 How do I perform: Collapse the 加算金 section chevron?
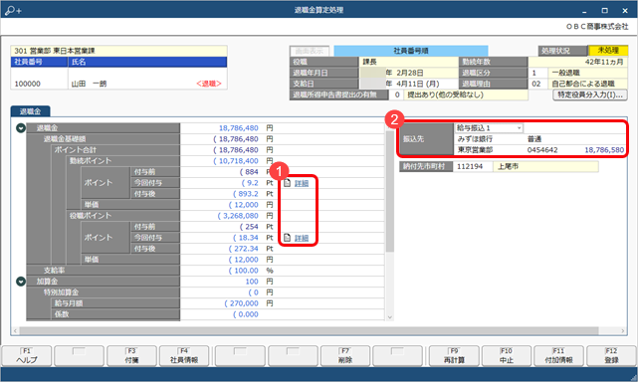[21, 282]
